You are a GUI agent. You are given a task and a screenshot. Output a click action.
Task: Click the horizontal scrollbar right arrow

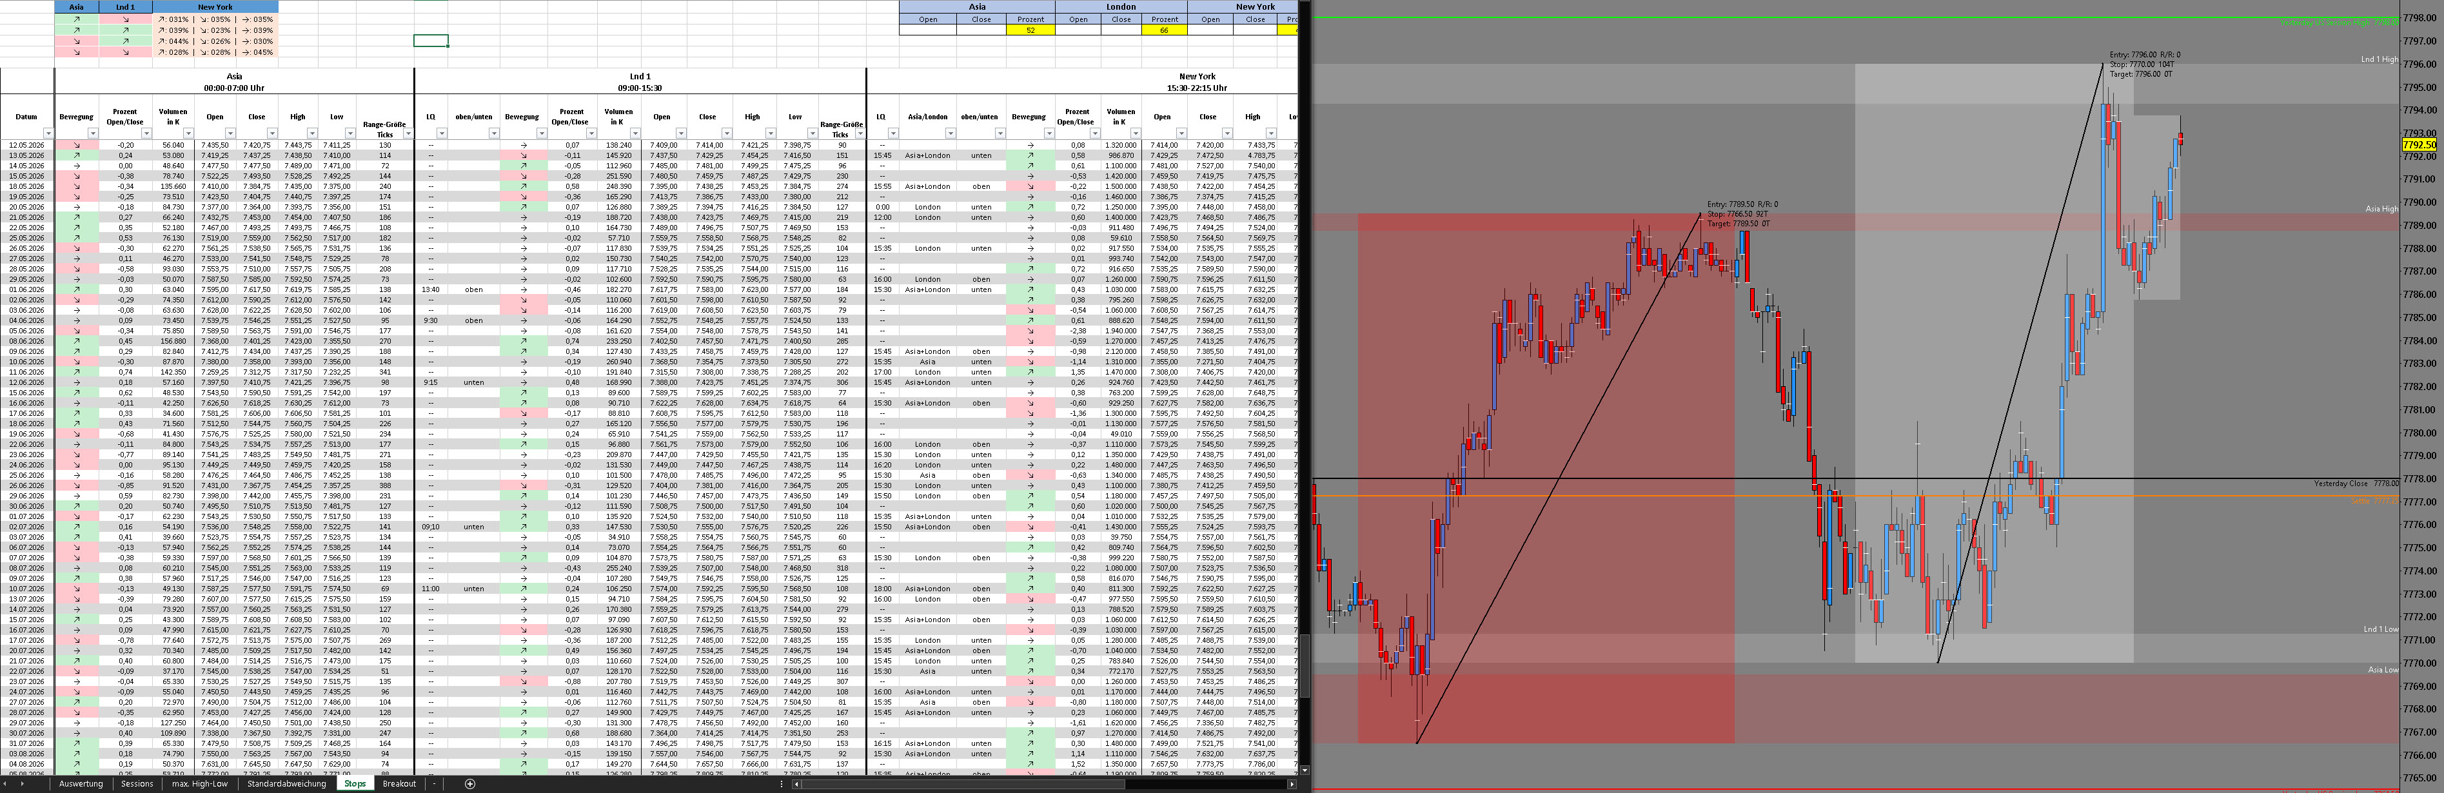pyautogui.click(x=1291, y=785)
